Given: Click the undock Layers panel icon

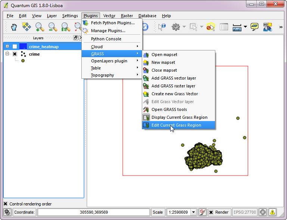Looking at the screenshot, I should 76,38.
